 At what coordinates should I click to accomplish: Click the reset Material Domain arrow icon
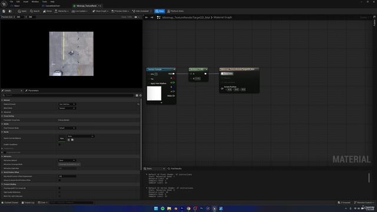(x=138, y=104)
